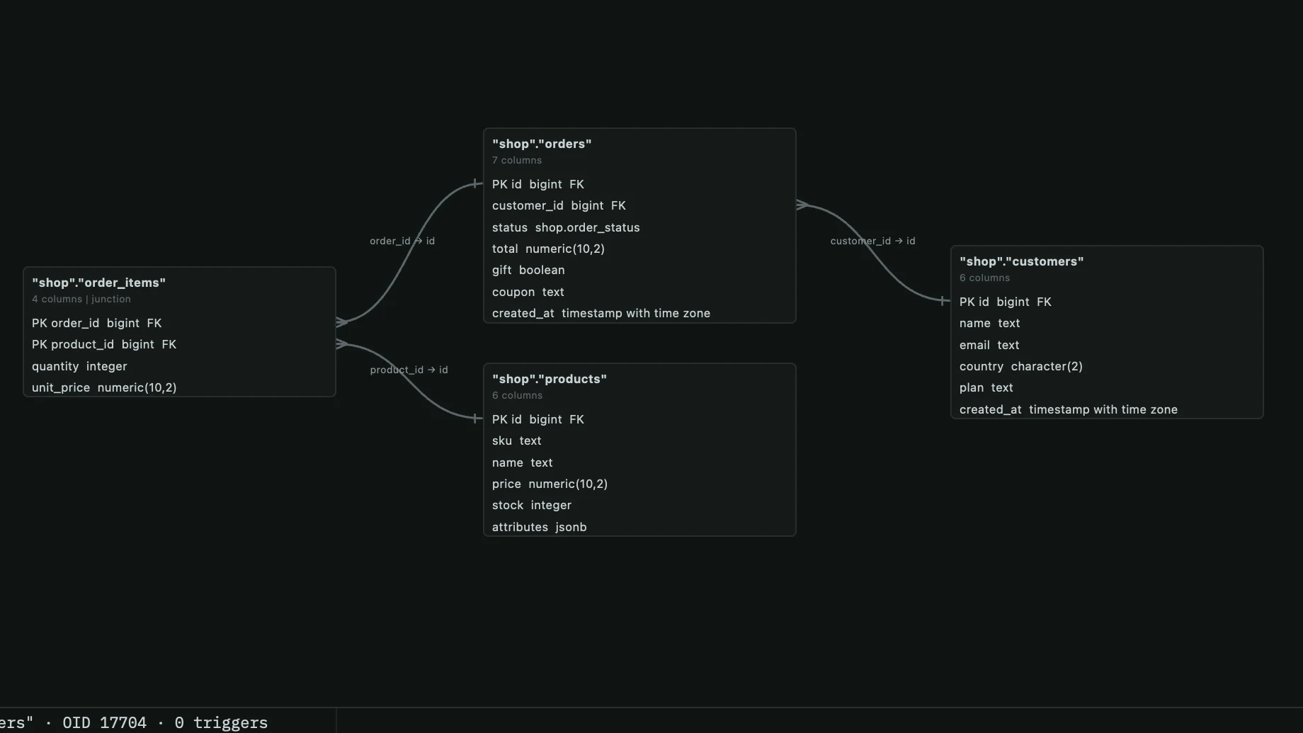
Task: Select PK id bigint FK in orders
Action: pos(639,184)
